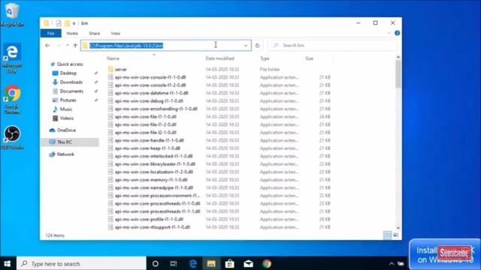The width and height of the screenshot is (481, 270).
Task: Open recent locations dropdown arrow
Action: pos(68,45)
